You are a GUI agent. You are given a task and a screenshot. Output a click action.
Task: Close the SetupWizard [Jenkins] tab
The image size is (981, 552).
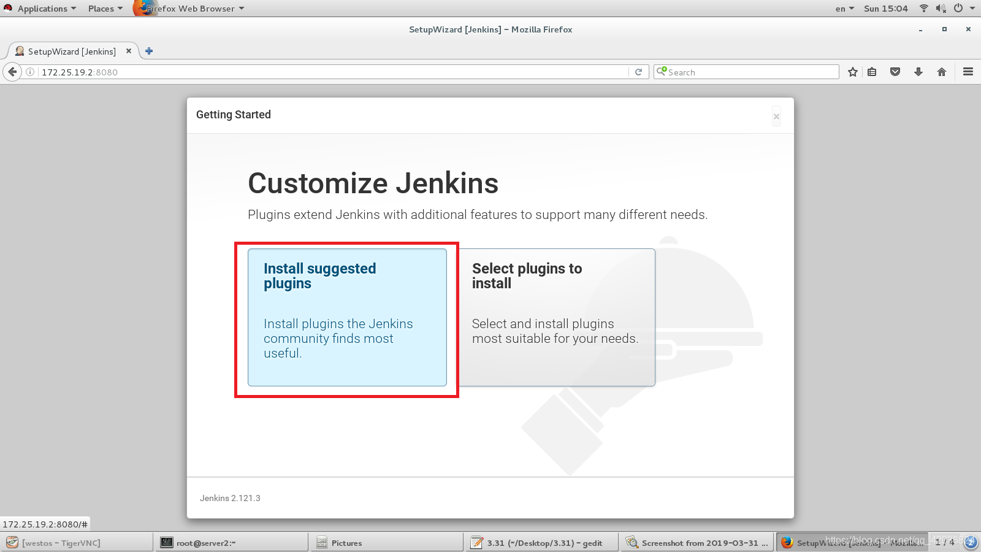(129, 51)
